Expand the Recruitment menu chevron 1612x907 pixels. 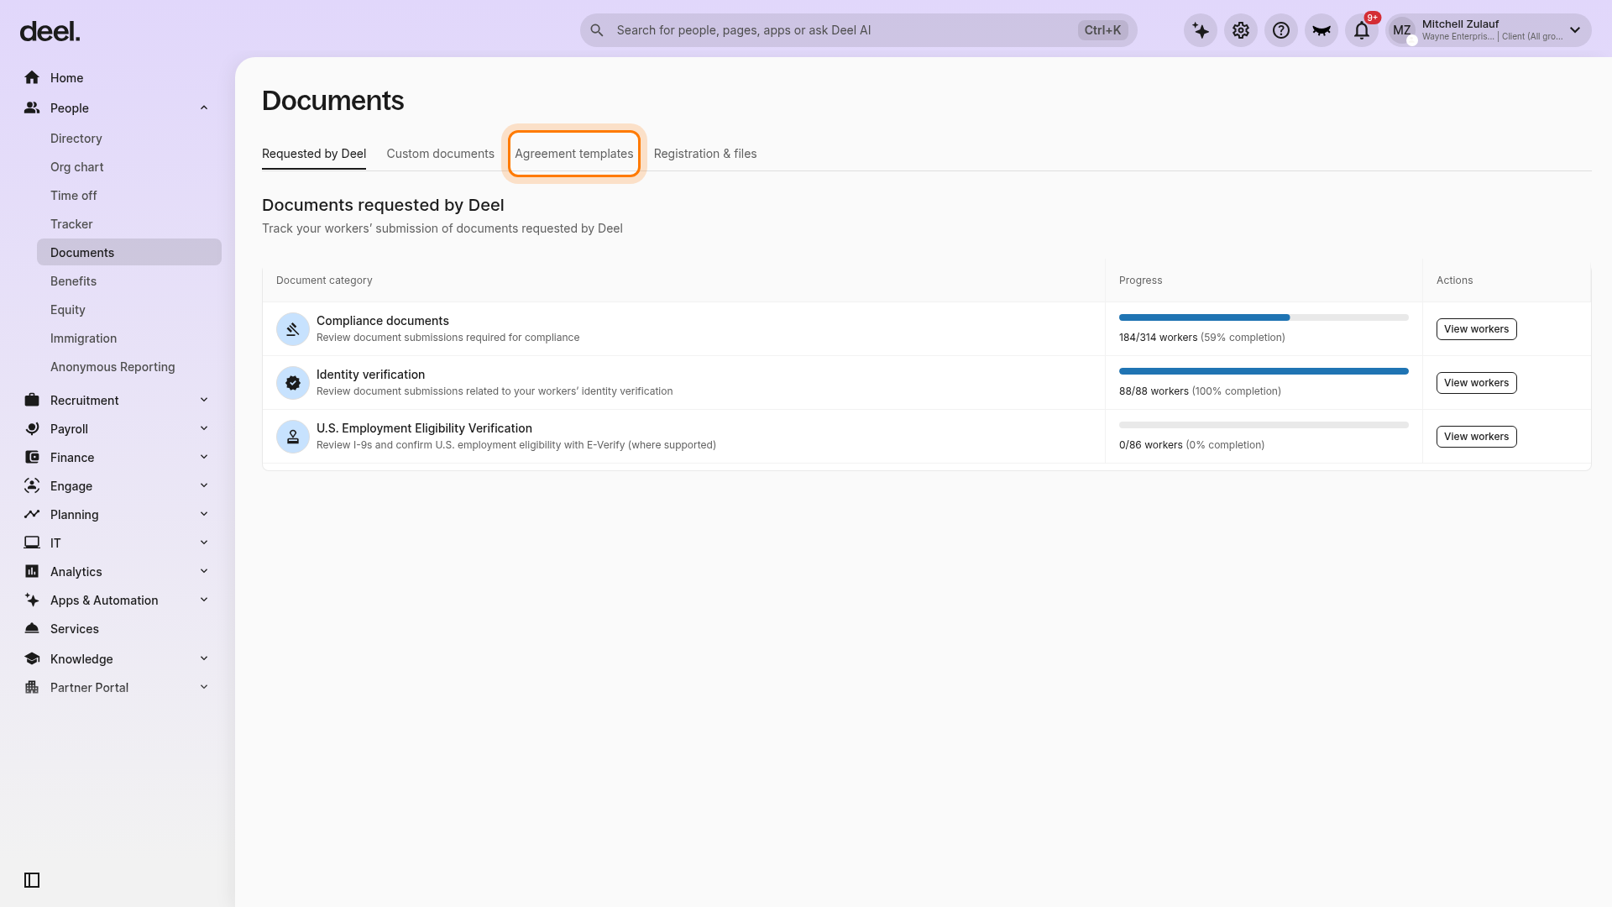204,400
